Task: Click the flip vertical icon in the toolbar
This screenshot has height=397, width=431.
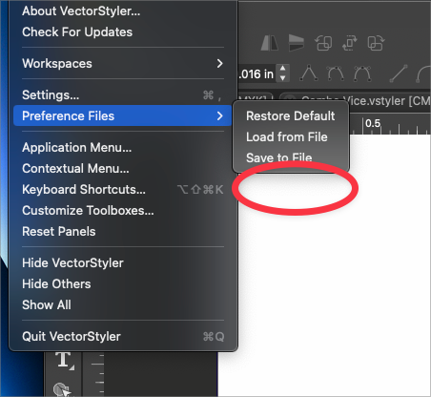Action: click(297, 43)
